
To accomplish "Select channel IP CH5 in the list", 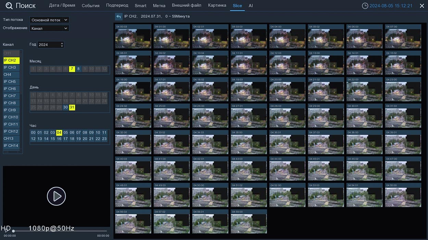I will click(x=10, y=82).
